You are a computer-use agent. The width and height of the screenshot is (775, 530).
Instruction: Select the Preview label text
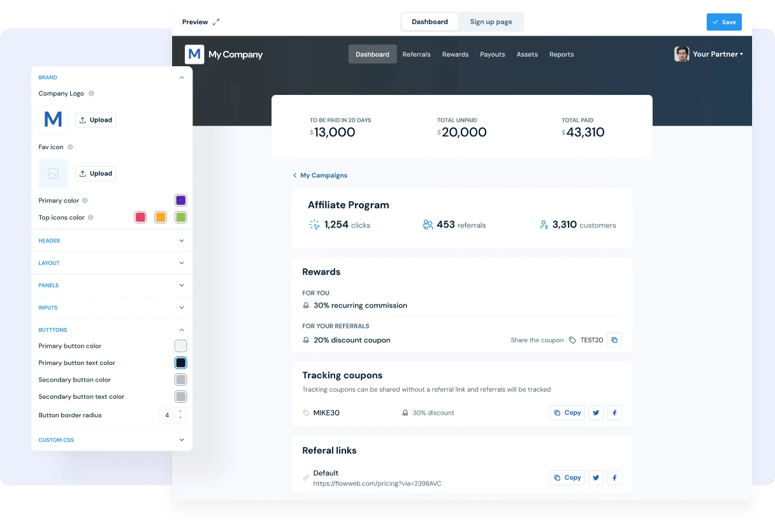pyautogui.click(x=195, y=22)
